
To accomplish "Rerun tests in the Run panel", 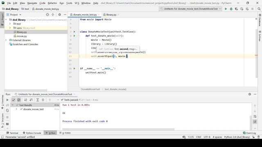I will [x=7, y=100].
